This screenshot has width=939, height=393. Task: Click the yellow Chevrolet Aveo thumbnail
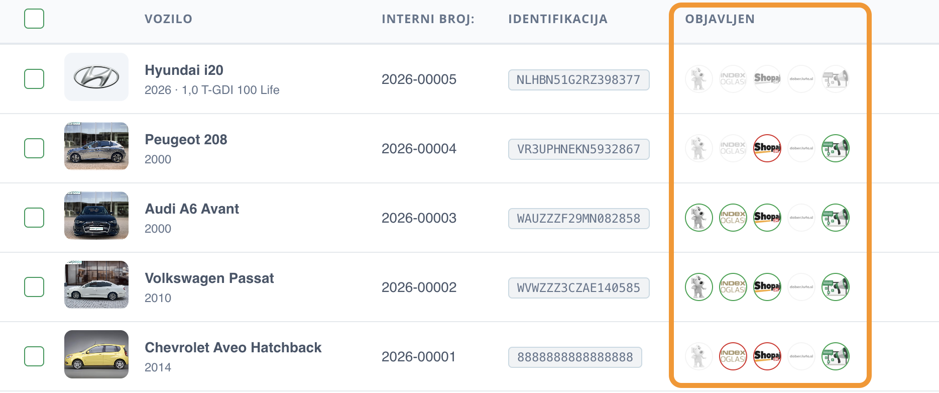[x=96, y=354]
